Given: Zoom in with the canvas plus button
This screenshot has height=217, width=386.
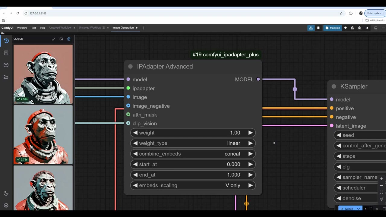Looking at the screenshot, I should 381,179.
